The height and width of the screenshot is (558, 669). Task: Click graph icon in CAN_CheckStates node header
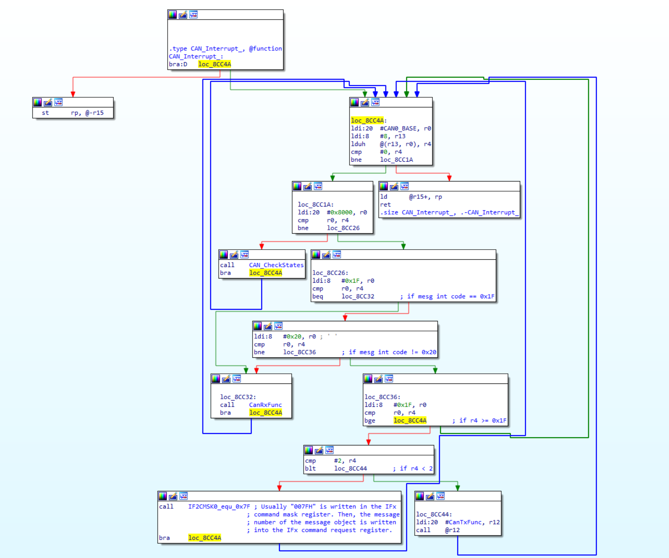click(x=245, y=254)
